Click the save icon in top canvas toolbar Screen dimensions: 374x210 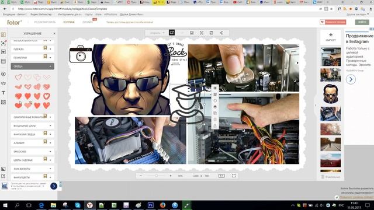click(x=192, y=33)
